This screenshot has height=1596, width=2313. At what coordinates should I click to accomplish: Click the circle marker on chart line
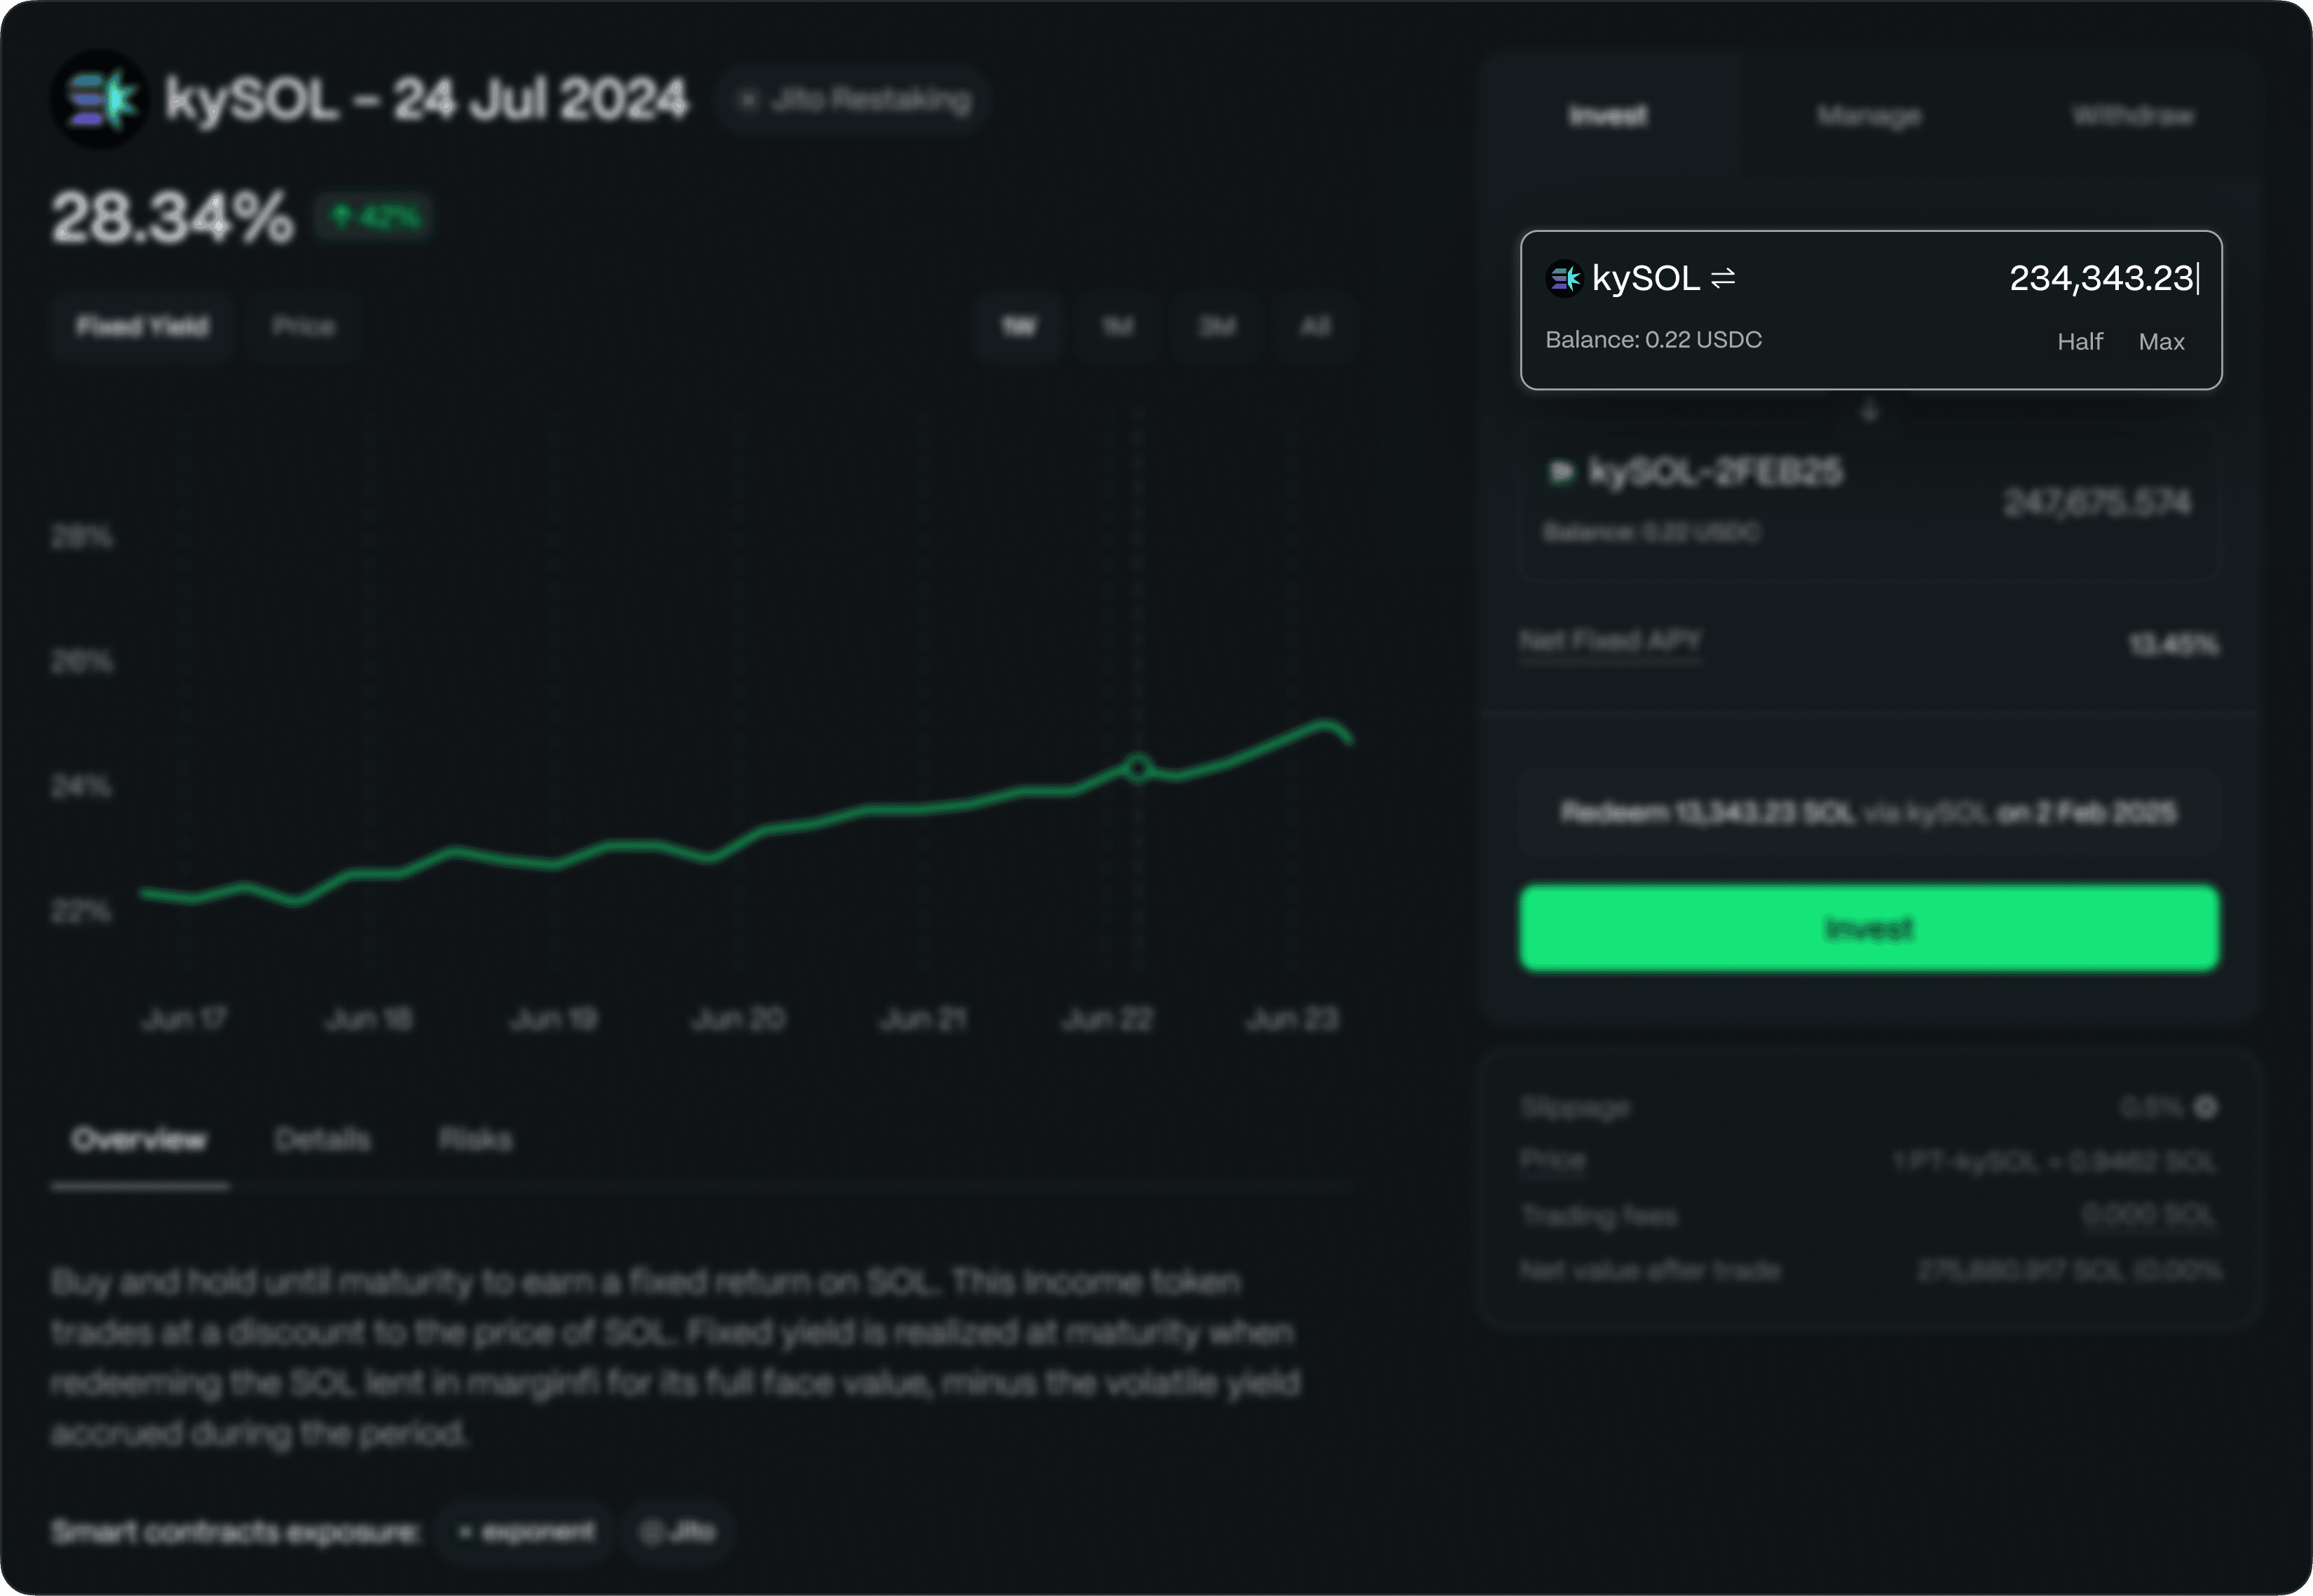tap(1138, 768)
